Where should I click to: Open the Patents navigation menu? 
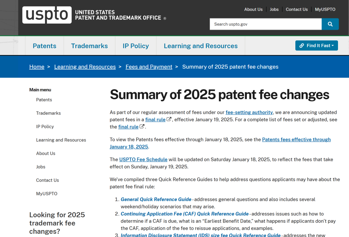coord(45,46)
